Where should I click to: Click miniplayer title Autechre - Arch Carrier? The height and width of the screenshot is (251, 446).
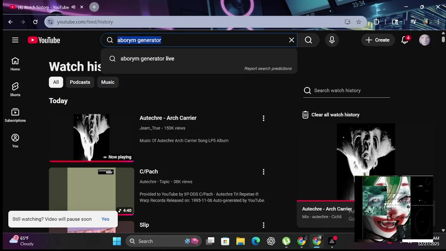coord(327,209)
